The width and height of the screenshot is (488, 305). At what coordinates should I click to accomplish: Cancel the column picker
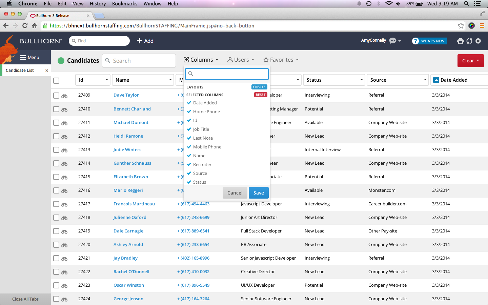click(x=235, y=193)
